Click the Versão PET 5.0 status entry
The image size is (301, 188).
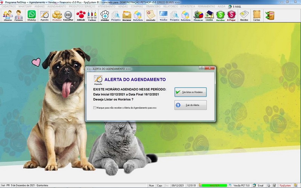(x=239, y=185)
